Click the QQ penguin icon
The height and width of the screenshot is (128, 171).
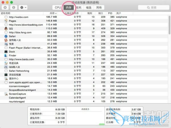[6, 28]
